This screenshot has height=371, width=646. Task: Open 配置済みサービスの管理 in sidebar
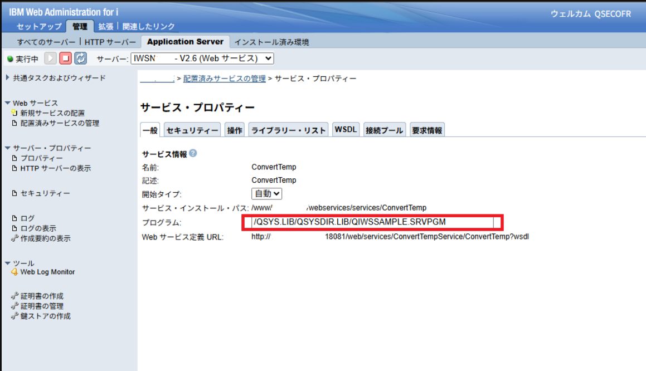60,123
